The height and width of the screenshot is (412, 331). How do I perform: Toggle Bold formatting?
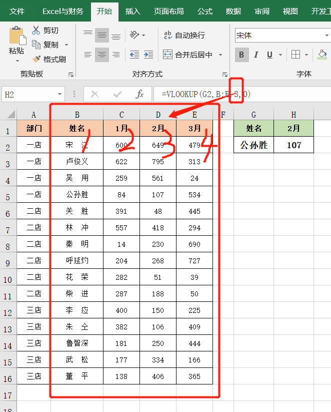pos(242,55)
